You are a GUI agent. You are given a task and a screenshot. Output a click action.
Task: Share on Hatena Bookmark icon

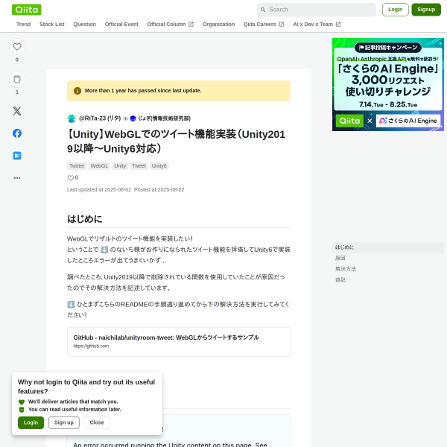17,156
